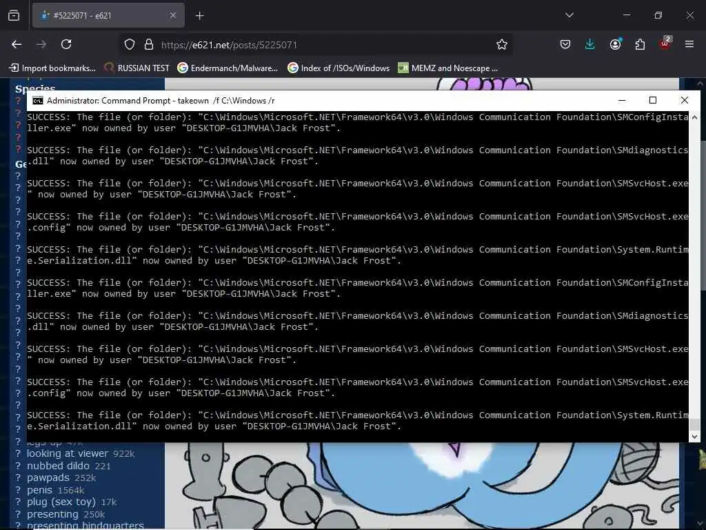The image size is (706, 530).
Task: Open the MEMZ and Noescape ... bookmark
Action: click(x=448, y=68)
